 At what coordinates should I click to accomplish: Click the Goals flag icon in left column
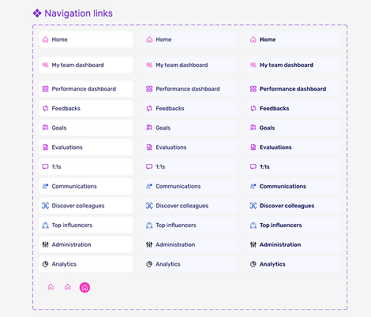pos(45,128)
